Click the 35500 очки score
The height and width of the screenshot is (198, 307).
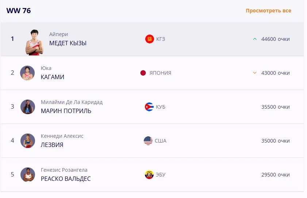[x=275, y=107]
